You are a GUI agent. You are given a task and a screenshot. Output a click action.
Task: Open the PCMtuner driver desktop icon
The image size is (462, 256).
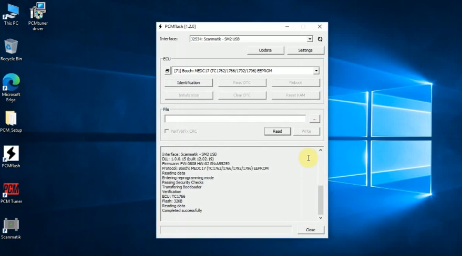(38, 16)
